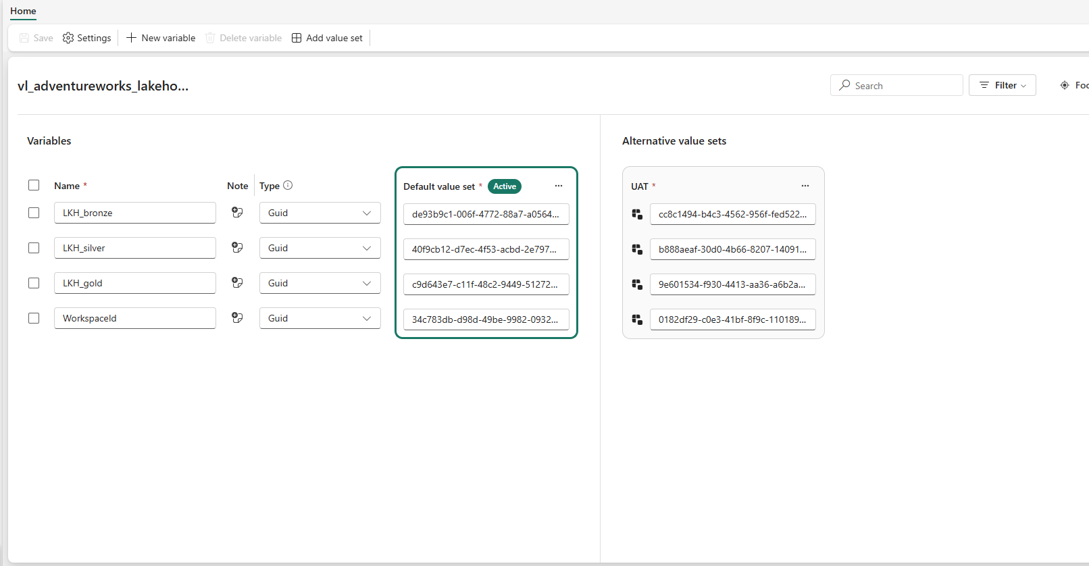Add note for LKH_silver variable
This screenshot has width=1089, height=566.
(x=237, y=247)
